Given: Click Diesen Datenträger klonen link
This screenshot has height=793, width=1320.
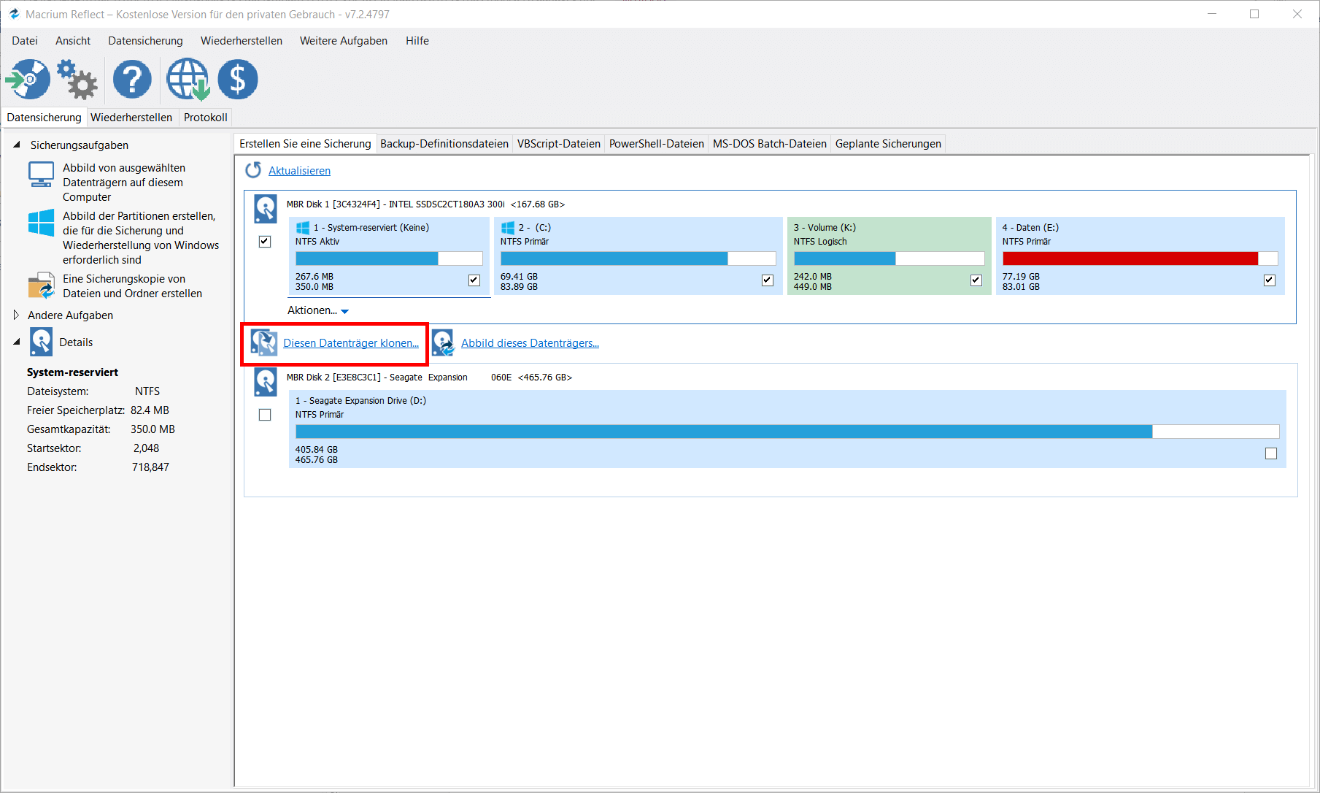Looking at the screenshot, I should [x=351, y=343].
